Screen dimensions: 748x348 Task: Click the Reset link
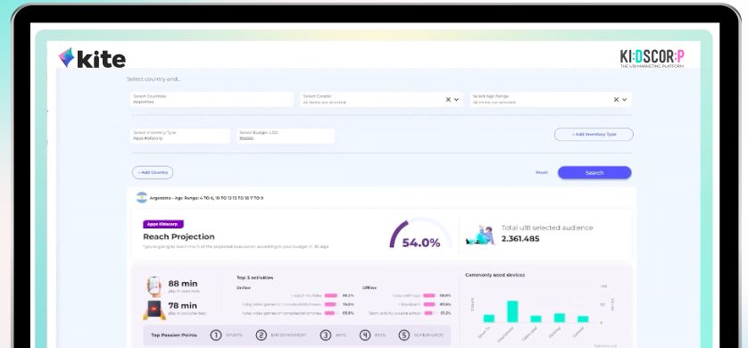542,172
